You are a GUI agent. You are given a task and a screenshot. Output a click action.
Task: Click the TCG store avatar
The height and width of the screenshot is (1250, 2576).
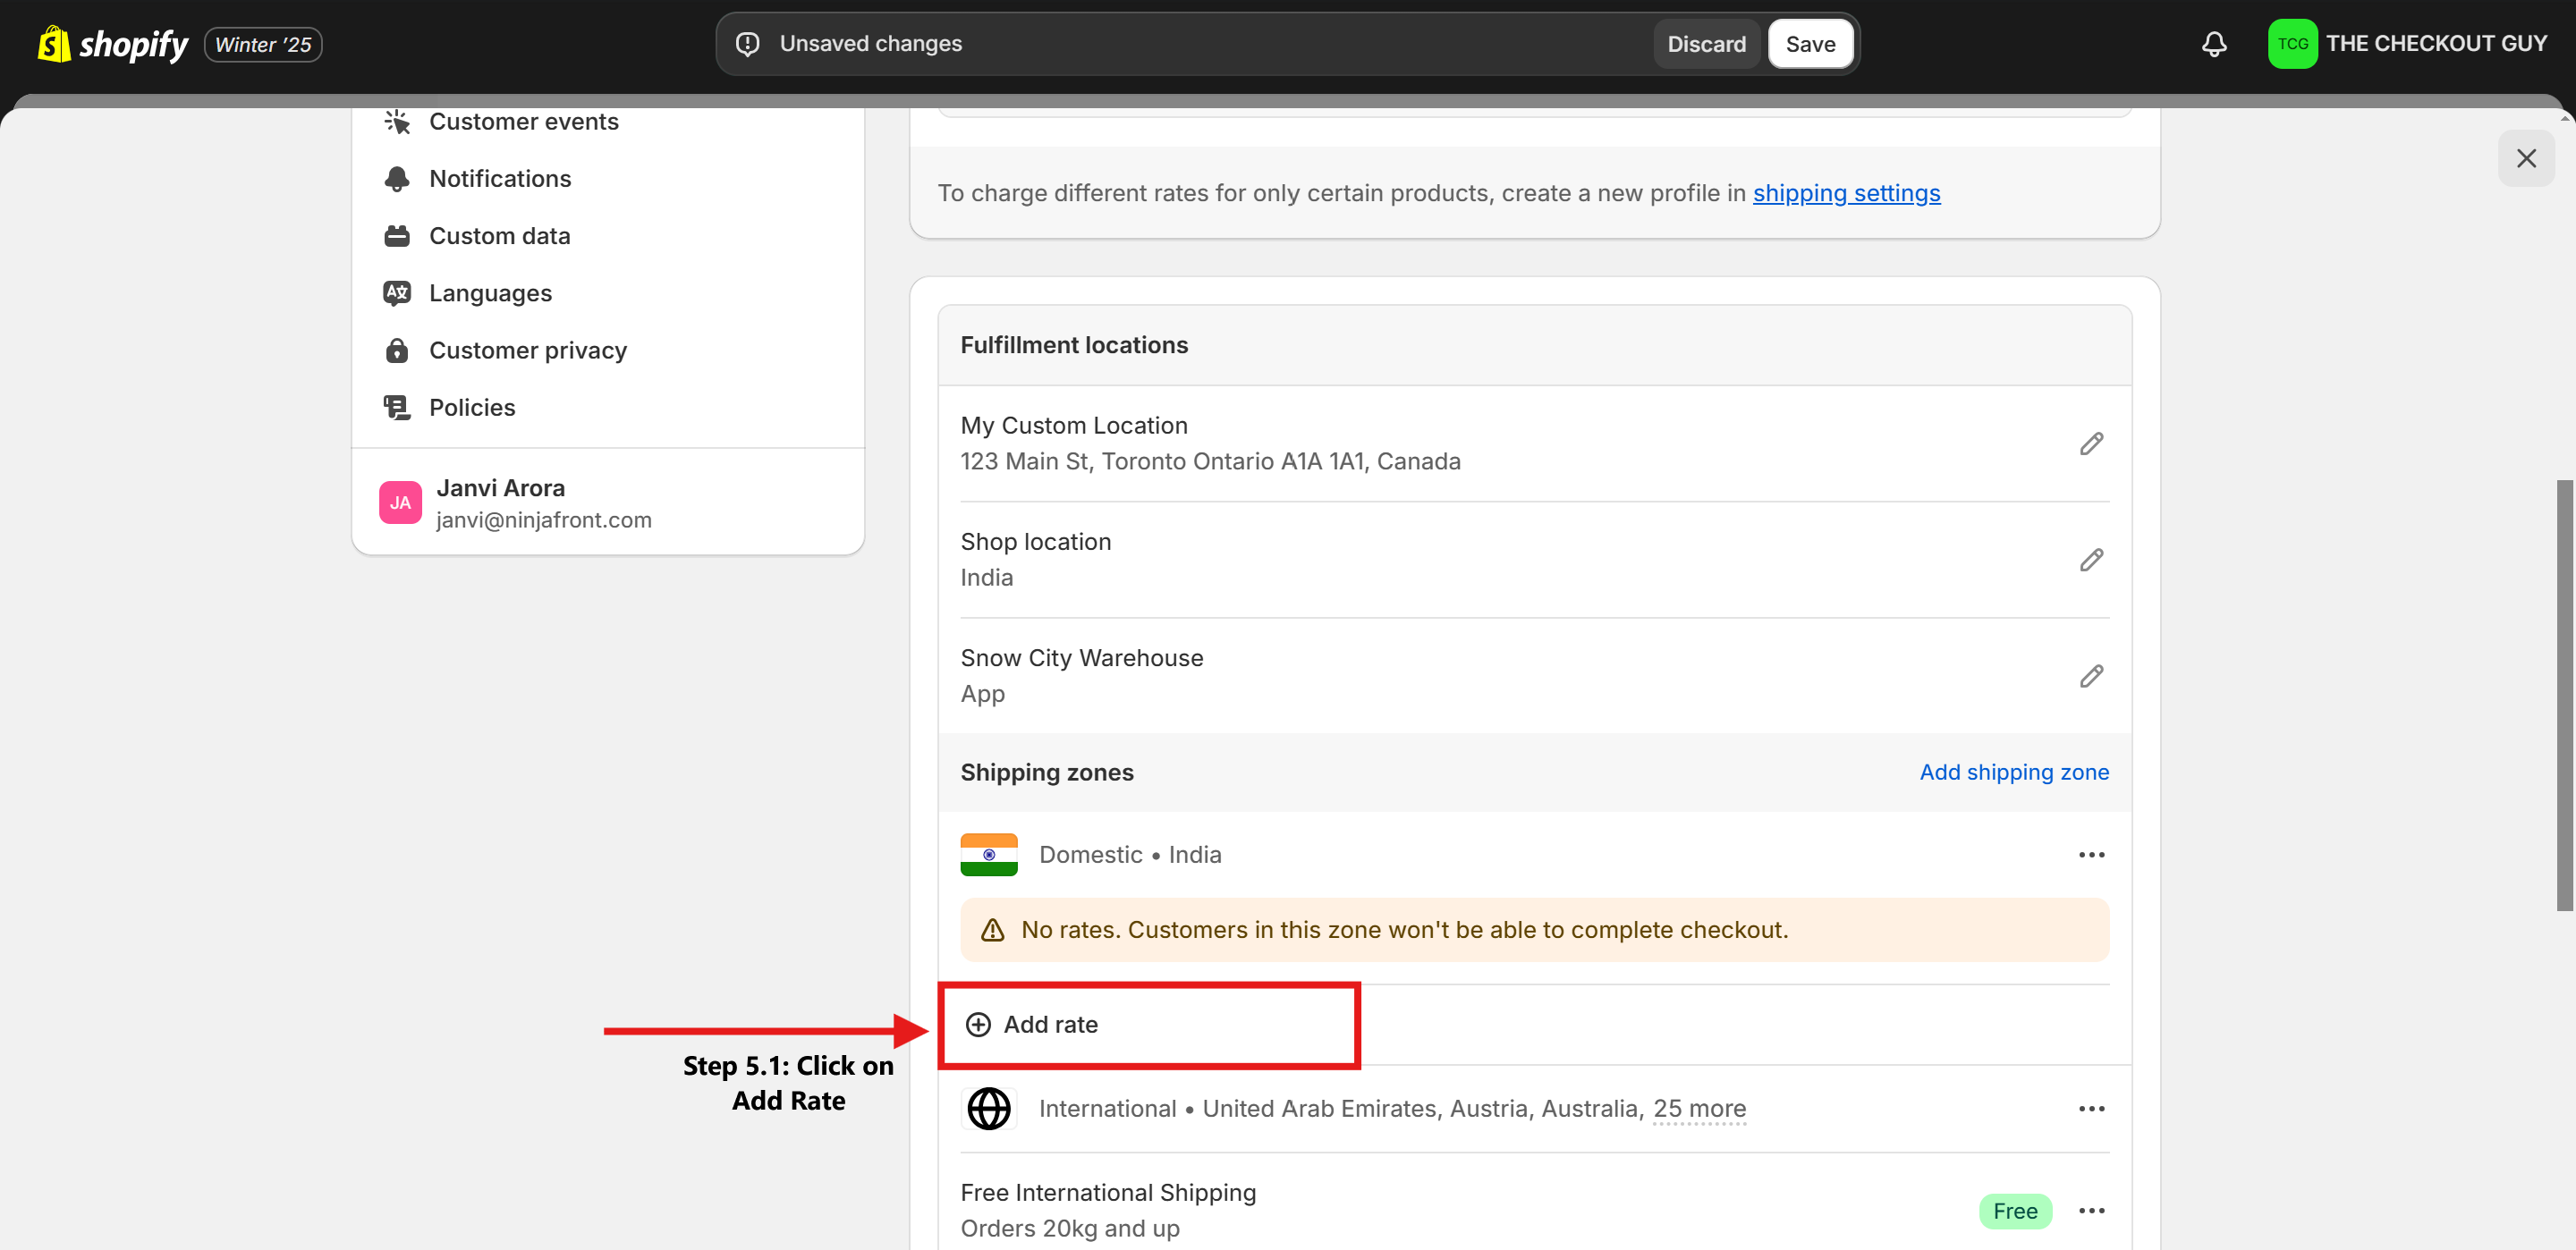click(2292, 44)
